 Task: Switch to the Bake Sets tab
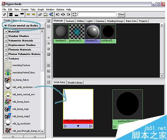pos(131,21)
